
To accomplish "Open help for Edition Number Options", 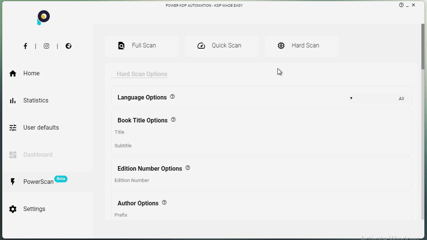I will pos(188,168).
